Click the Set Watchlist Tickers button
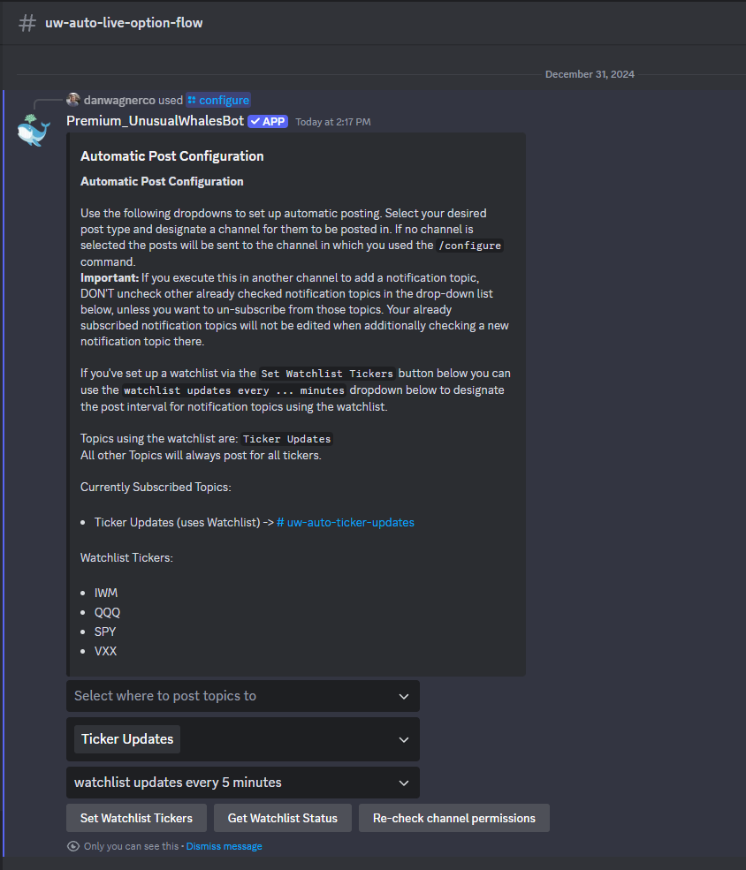The width and height of the screenshot is (746, 870). [136, 818]
